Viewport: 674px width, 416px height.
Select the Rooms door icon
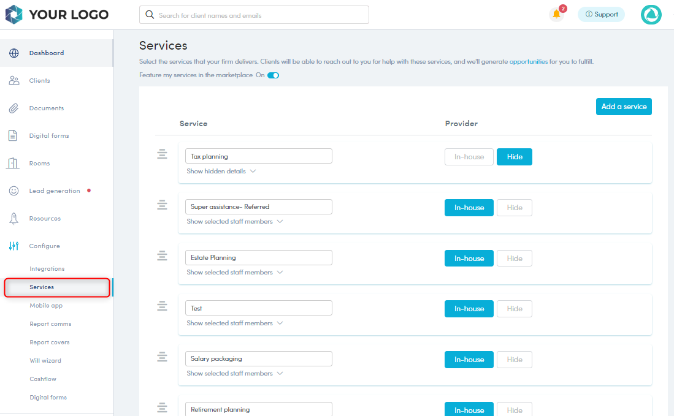[13, 164]
